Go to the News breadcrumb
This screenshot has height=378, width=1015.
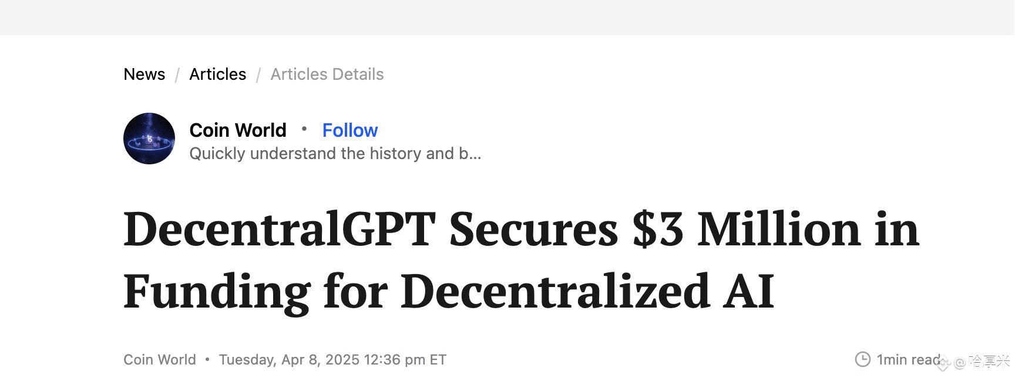pyautogui.click(x=144, y=75)
